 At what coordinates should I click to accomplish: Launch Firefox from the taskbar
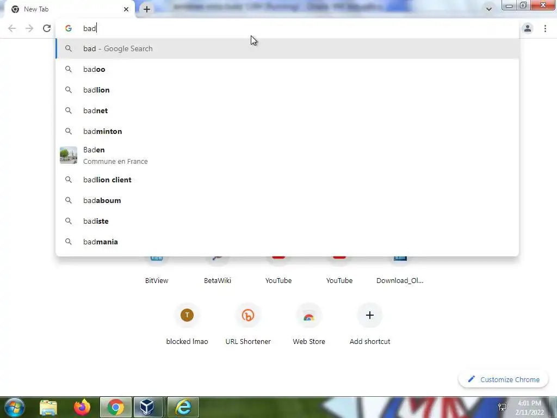pos(82,408)
